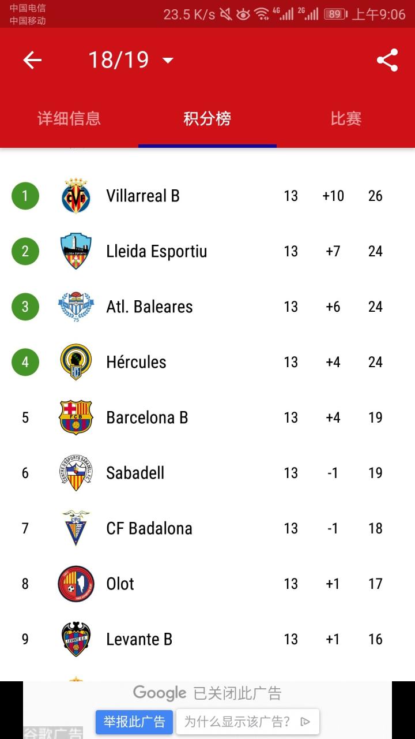Tap the back arrow icon

click(32, 60)
